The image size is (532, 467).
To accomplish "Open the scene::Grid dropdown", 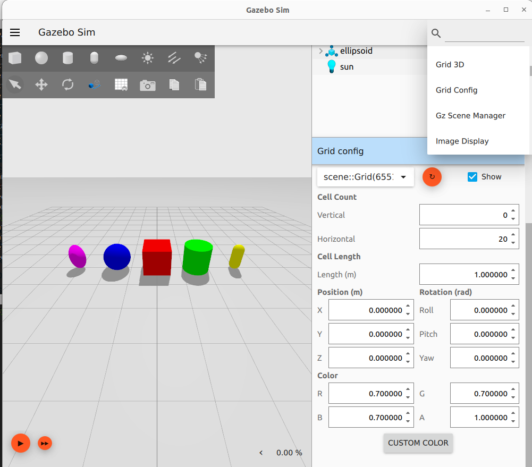I will pos(366,177).
